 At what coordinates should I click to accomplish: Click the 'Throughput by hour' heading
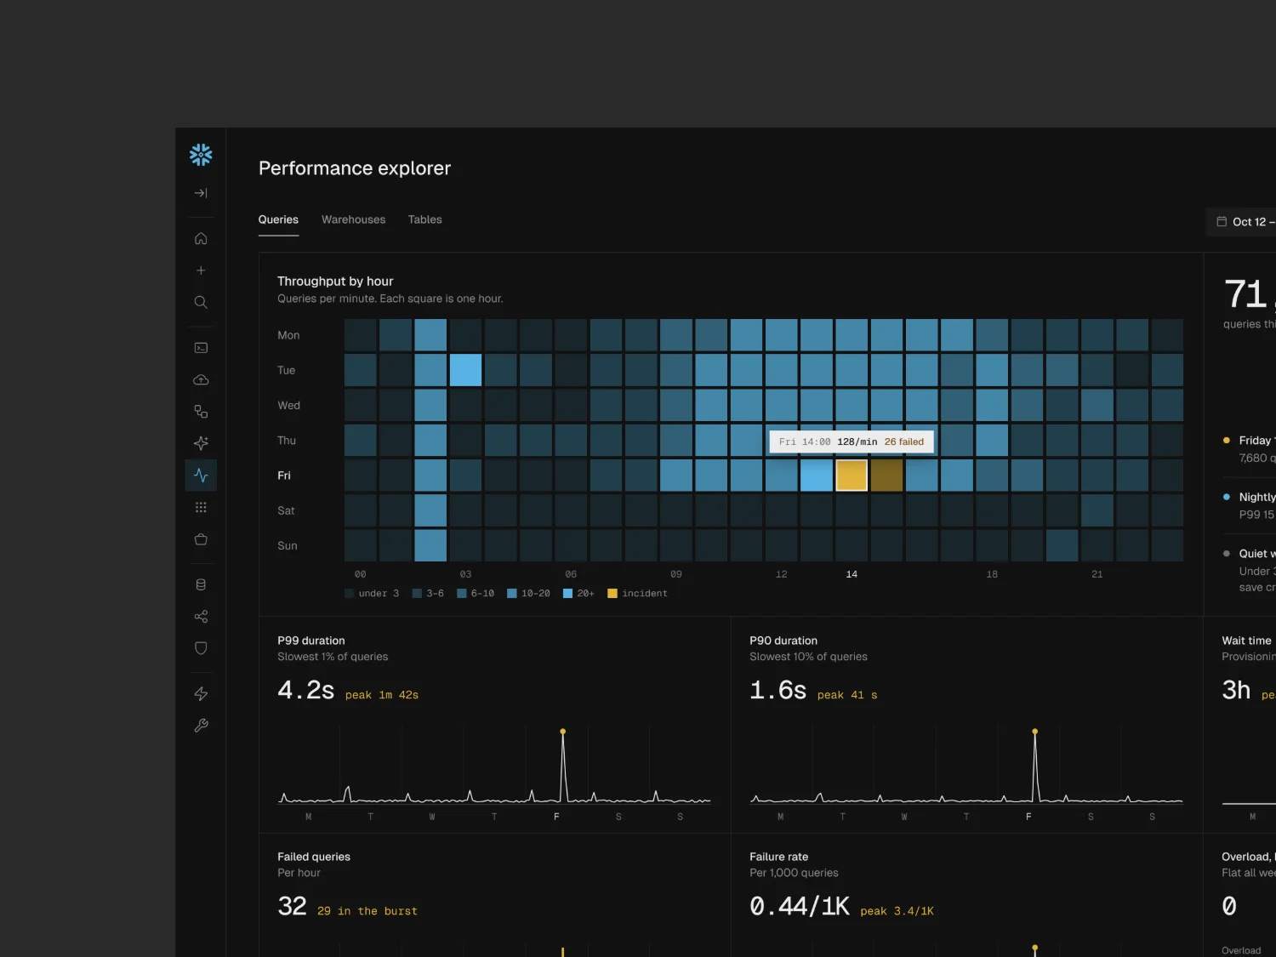point(335,281)
